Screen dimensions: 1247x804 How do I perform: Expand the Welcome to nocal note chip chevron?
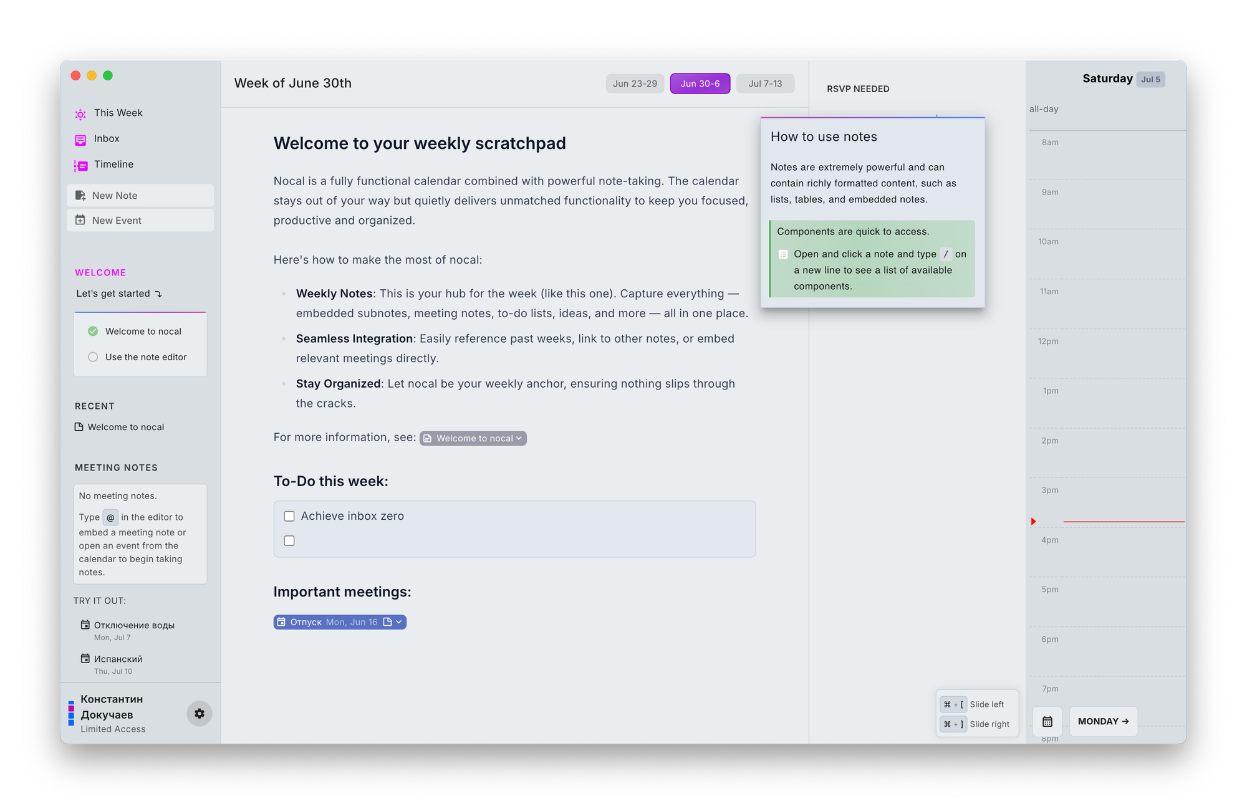pyautogui.click(x=519, y=439)
